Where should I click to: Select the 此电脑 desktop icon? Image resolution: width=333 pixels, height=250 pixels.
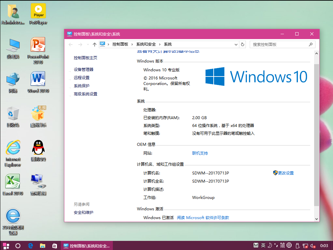pyautogui.click(x=13, y=48)
